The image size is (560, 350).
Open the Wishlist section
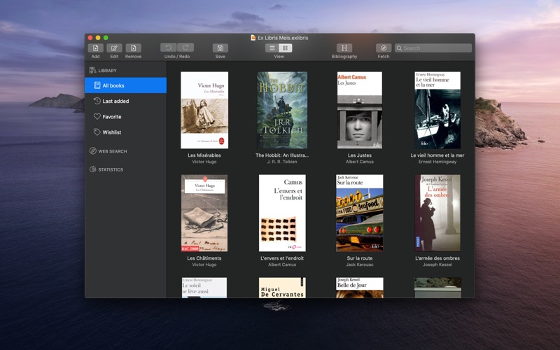[x=126, y=132]
